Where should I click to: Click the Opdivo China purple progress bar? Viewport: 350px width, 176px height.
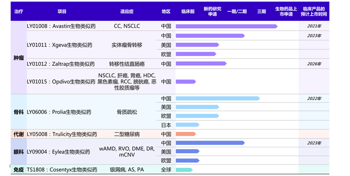(186, 82)
